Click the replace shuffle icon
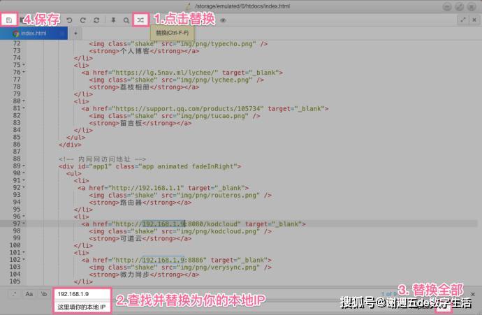482x315 pixels. coord(140,20)
